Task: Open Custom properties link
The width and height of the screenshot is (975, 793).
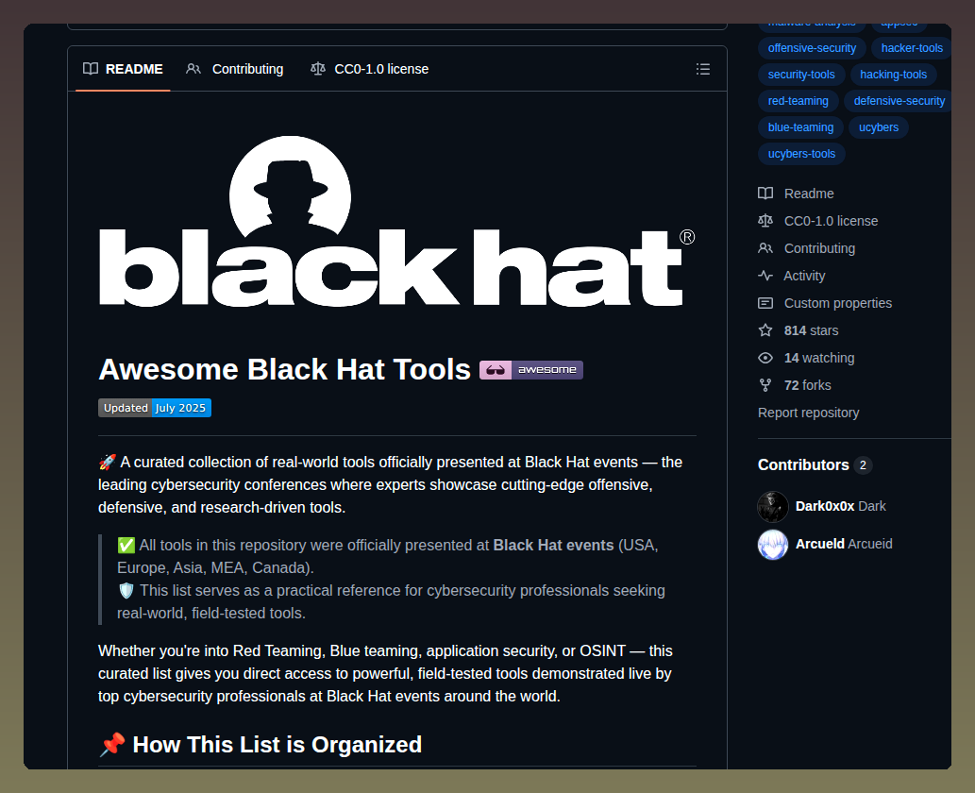Action: (x=837, y=303)
